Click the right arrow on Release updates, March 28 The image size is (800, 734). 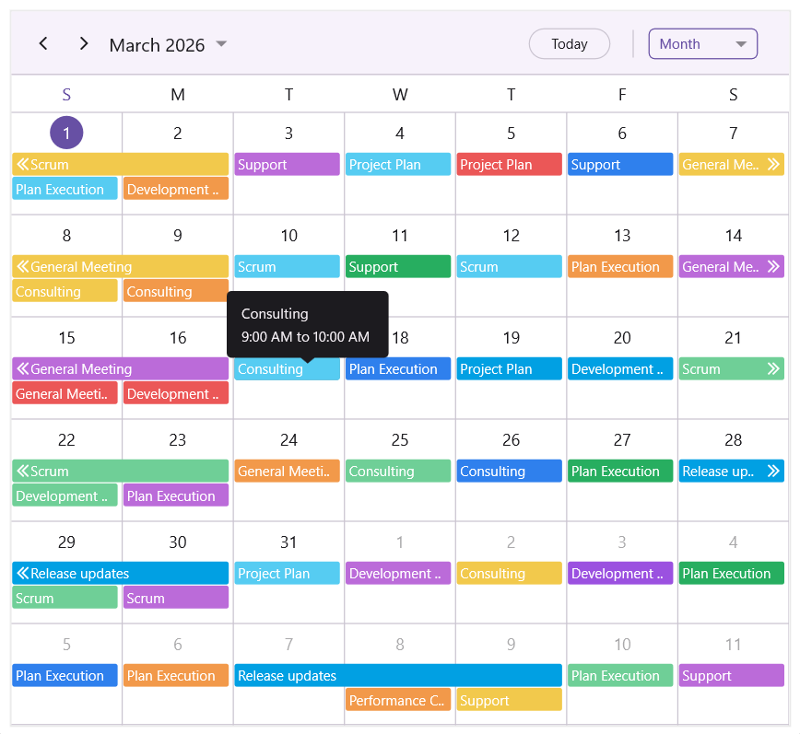(x=774, y=471)
